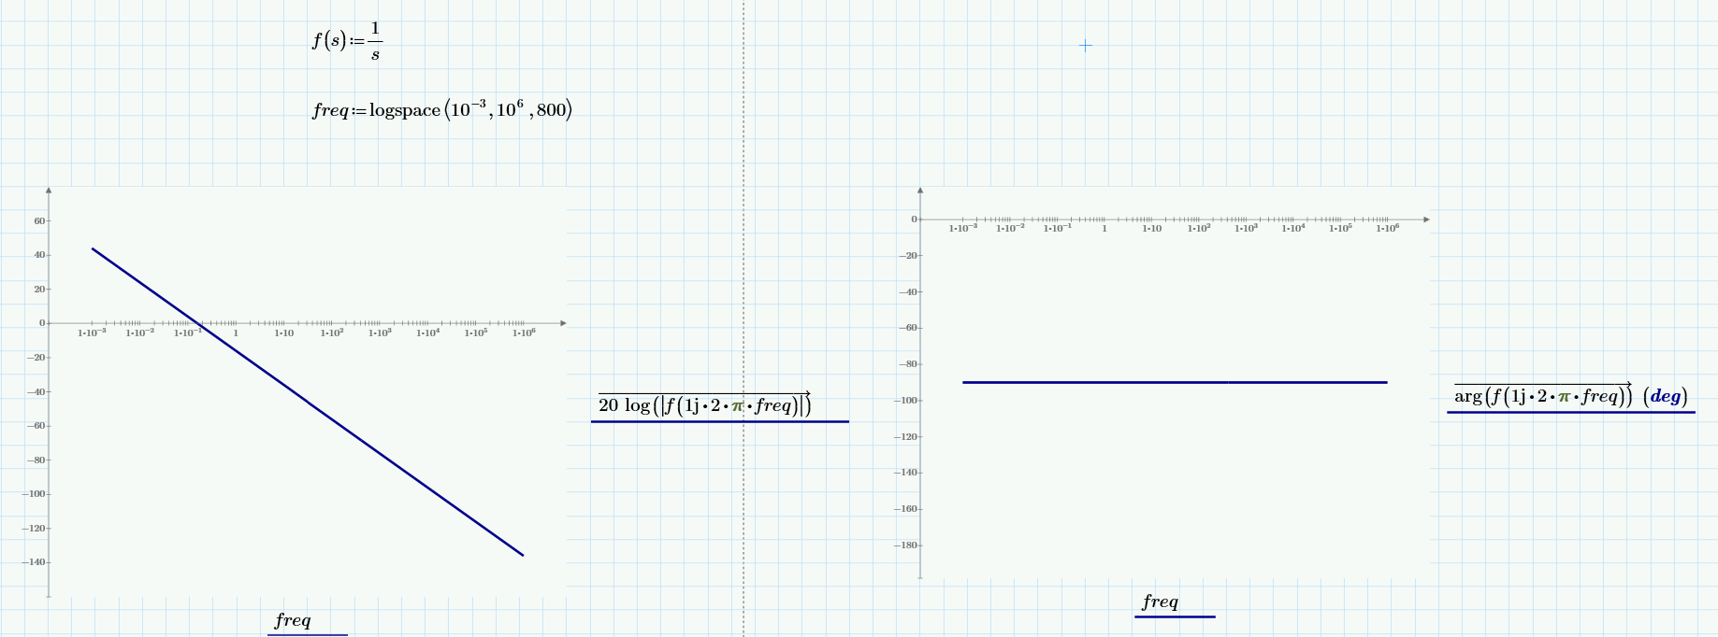Click the f(s) := 1/s definition
1718x637 pixels.
(x=347, y=41)
